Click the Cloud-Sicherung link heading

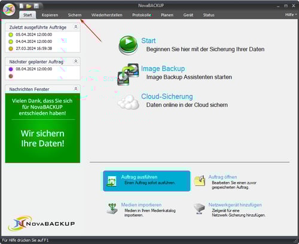[167, 97]
